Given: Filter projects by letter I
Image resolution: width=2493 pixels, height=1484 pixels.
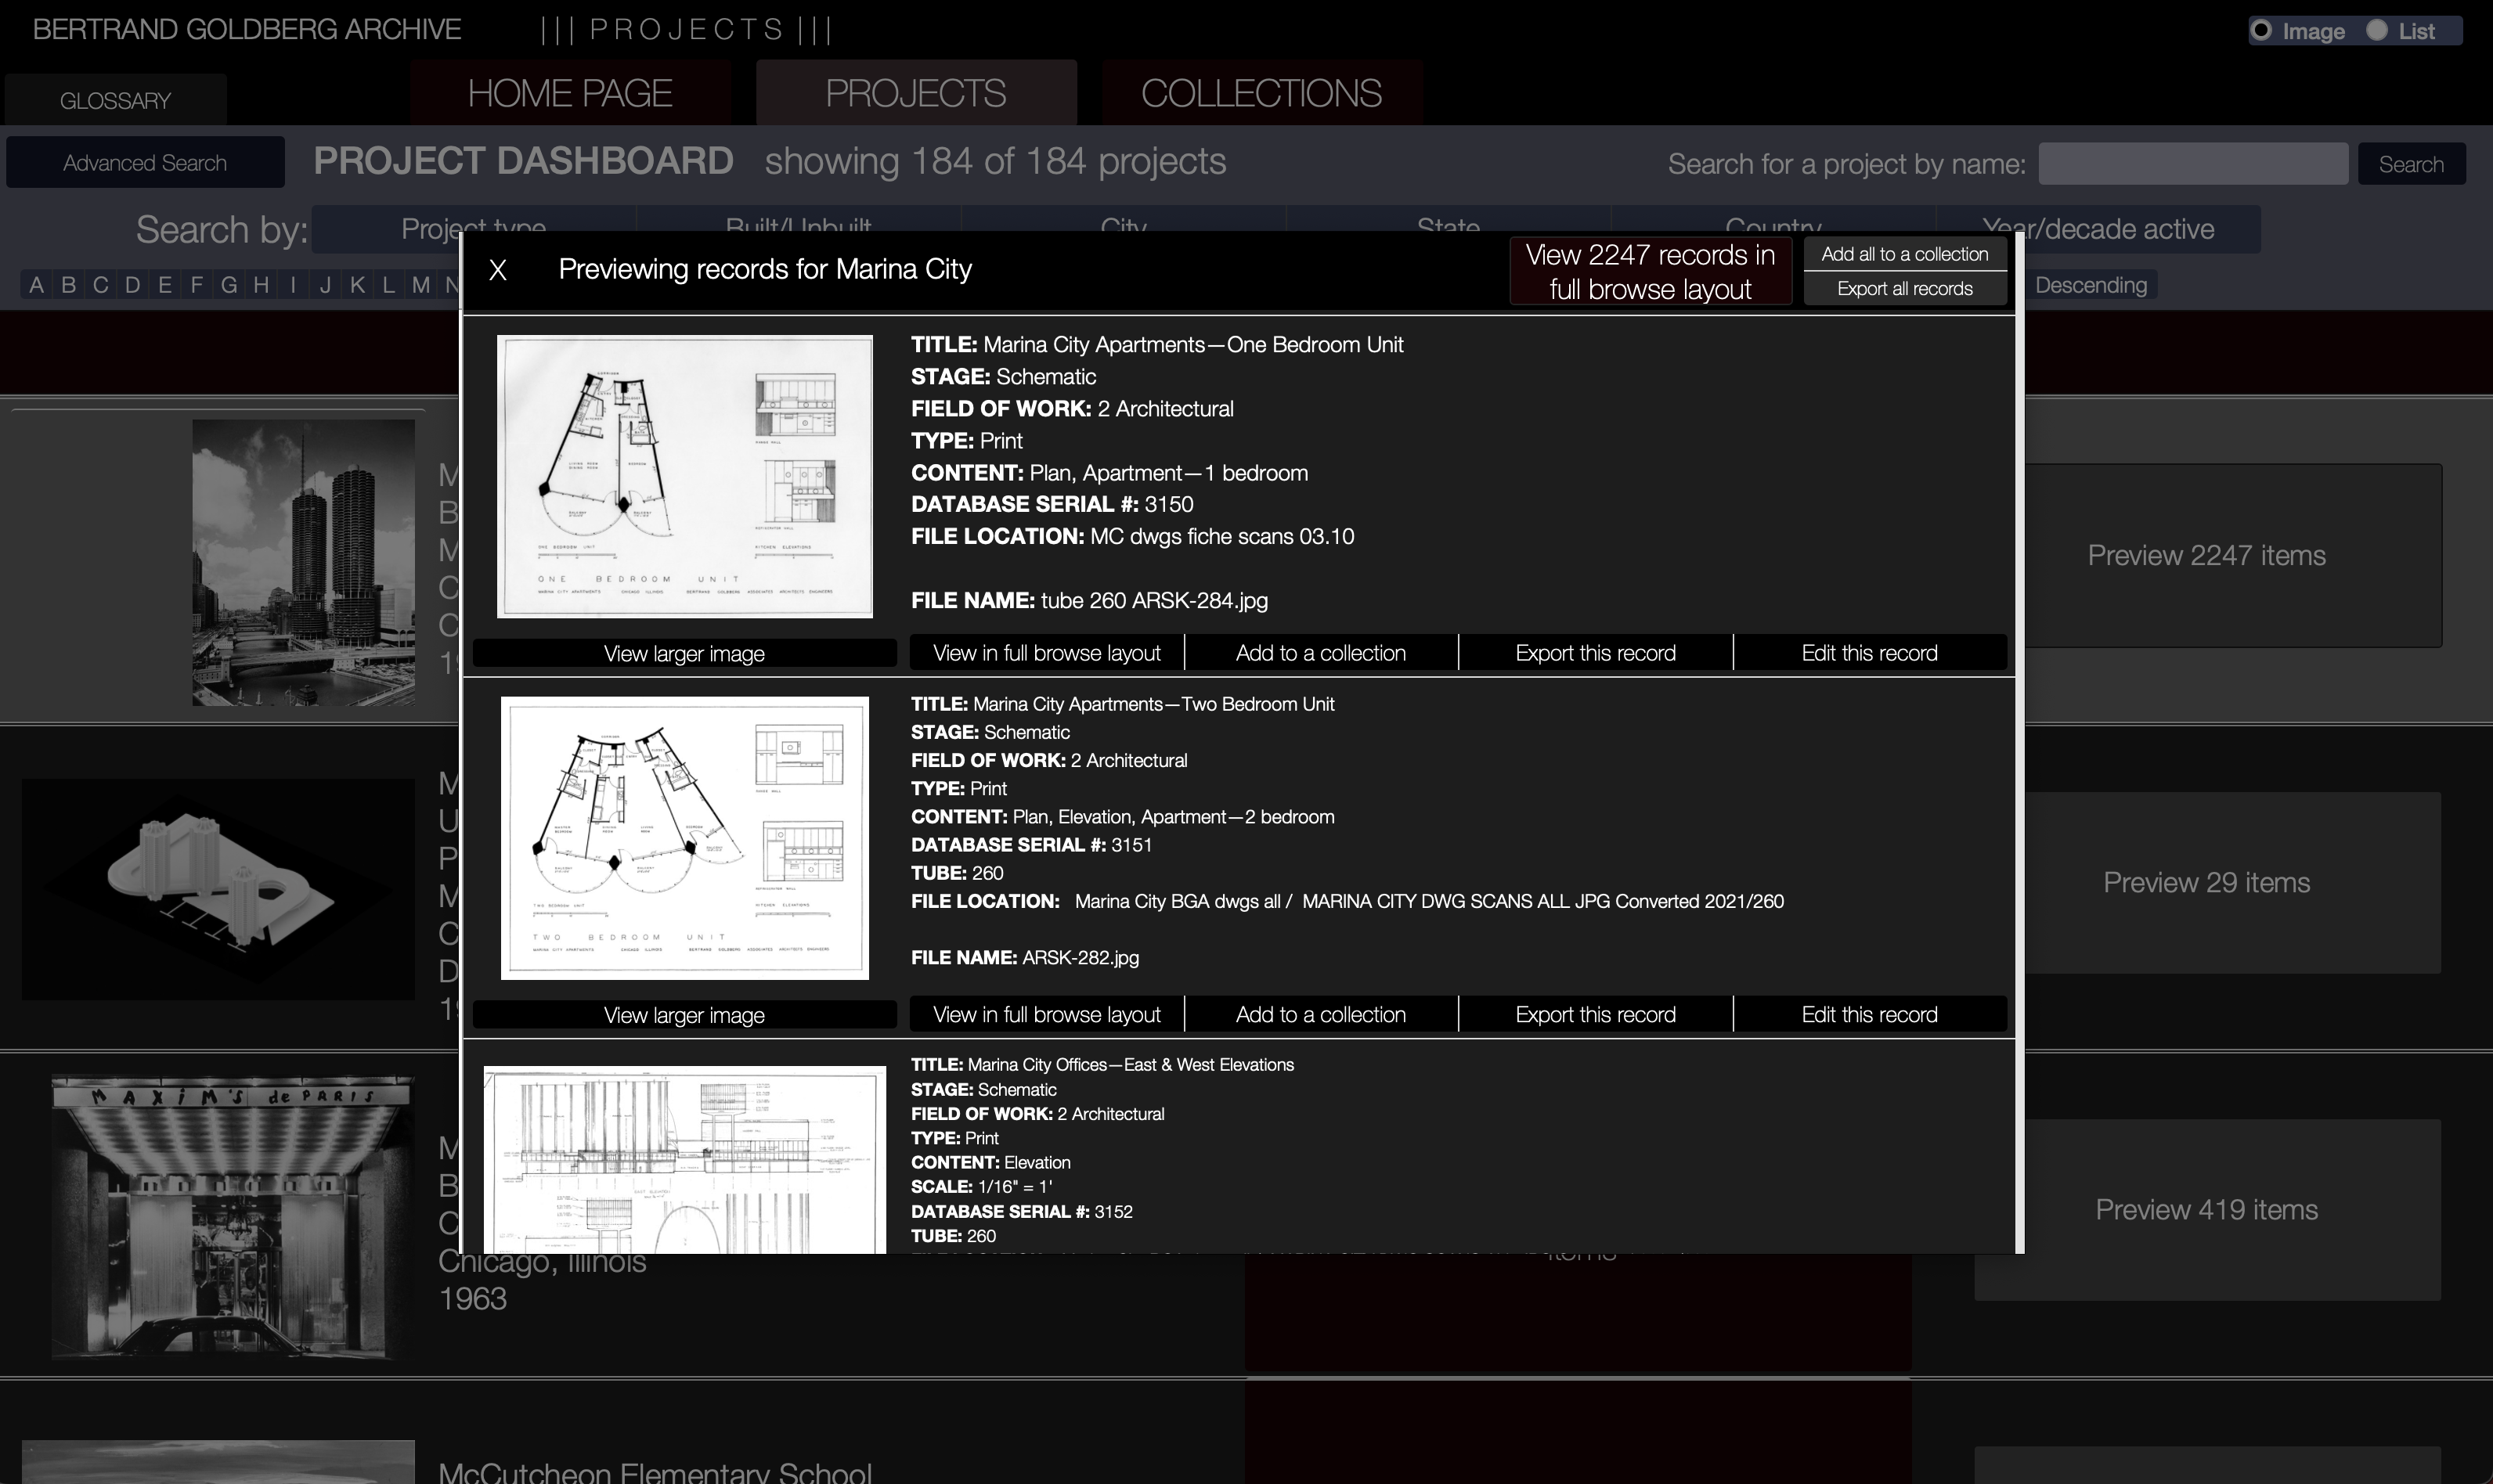Looking at the screenshot, I should coord(292,285).
